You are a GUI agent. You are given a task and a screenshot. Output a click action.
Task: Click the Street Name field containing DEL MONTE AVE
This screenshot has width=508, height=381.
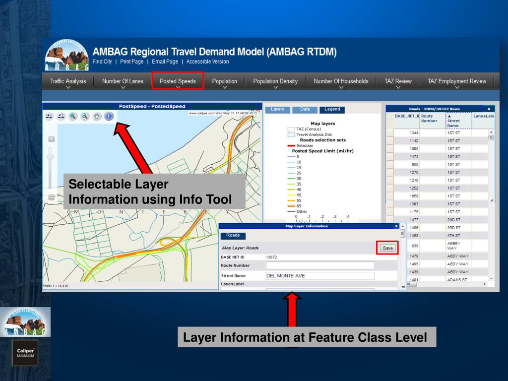tap(320, 276)
